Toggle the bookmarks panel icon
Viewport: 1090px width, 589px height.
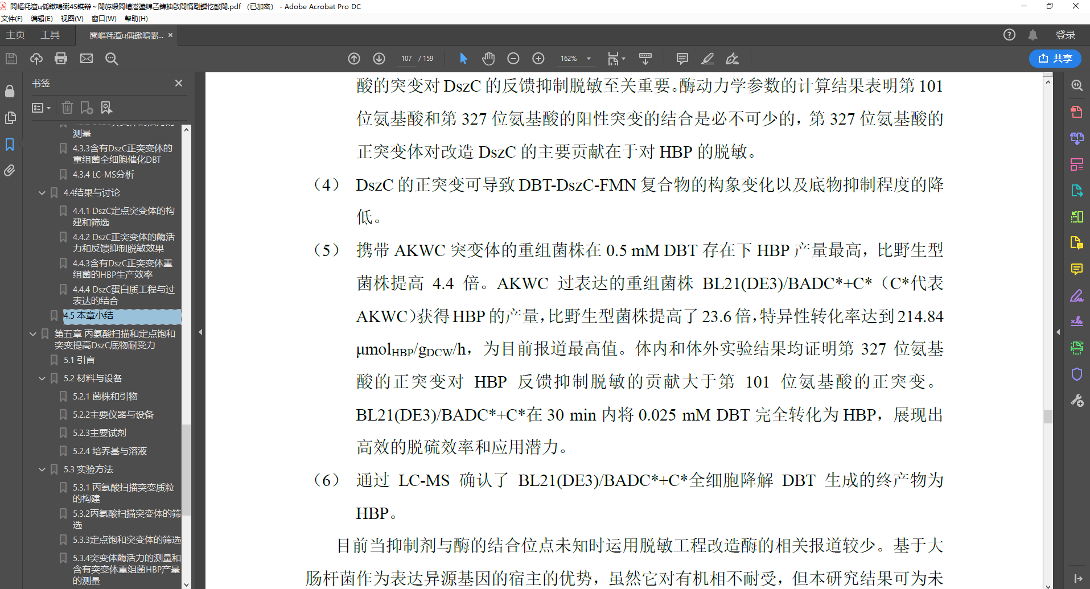[x=10, y=145]
